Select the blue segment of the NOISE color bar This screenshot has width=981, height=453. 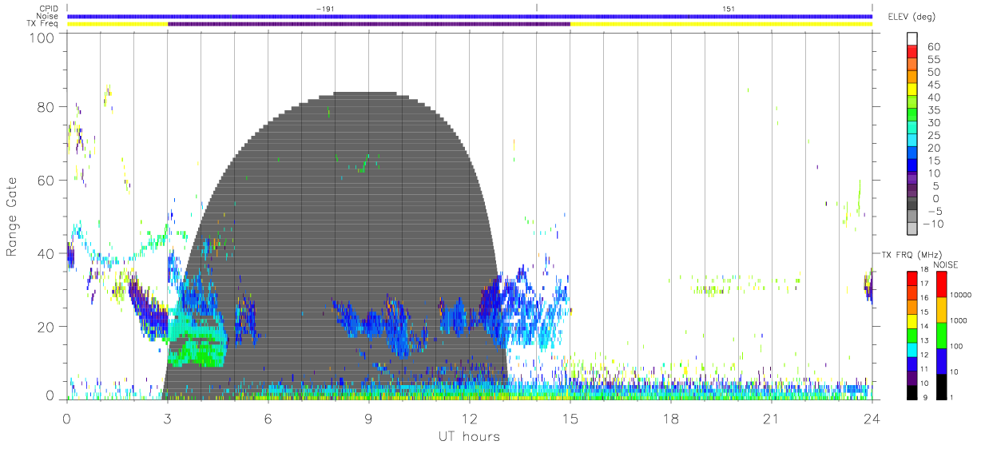(x=940, y=360)
